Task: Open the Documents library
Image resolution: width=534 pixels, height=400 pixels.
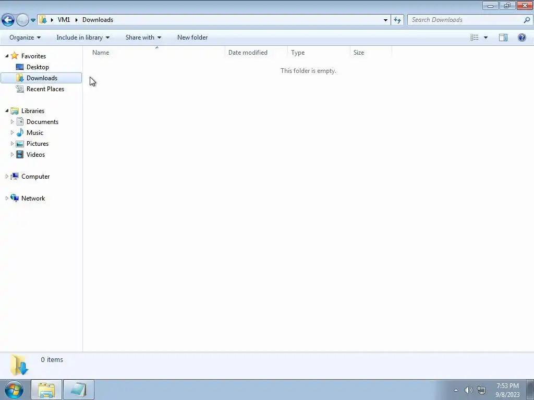Action: coord(43,122)
